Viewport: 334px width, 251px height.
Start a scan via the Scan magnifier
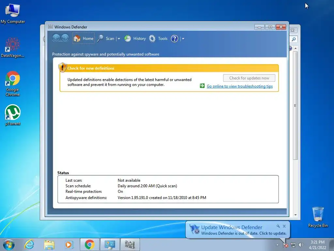[x=106, y=39]
